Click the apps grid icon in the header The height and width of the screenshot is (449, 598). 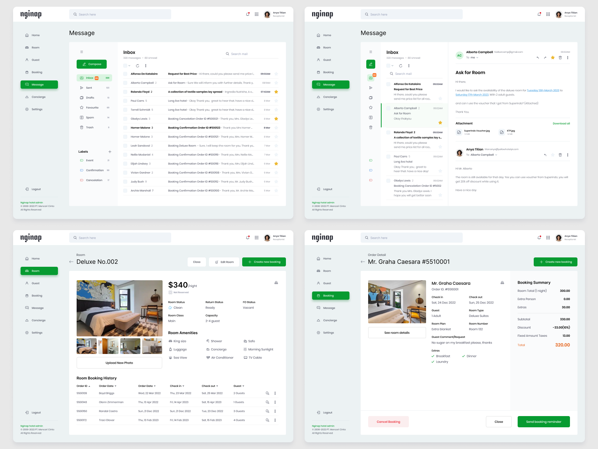[x=256, y=14]
